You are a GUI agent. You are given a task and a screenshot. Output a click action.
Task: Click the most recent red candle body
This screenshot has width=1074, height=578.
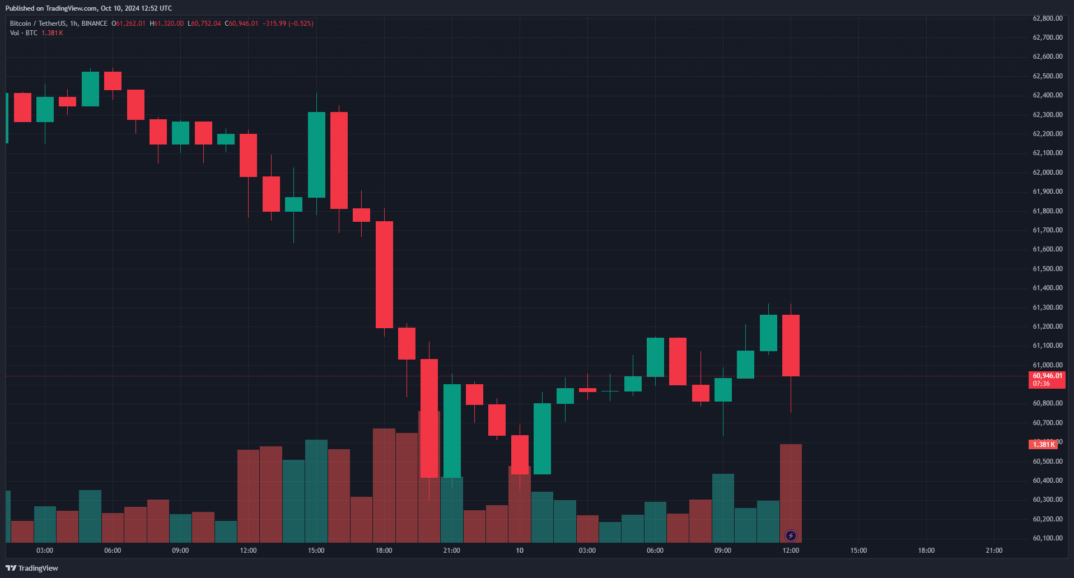click(x=791, y=345)
